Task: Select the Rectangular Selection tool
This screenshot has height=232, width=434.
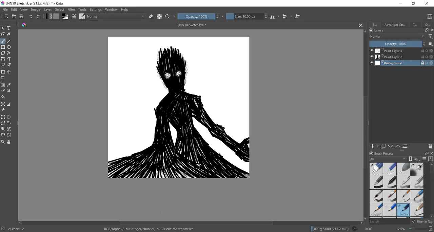Action: pyautogui.click(x=3, y=117)
